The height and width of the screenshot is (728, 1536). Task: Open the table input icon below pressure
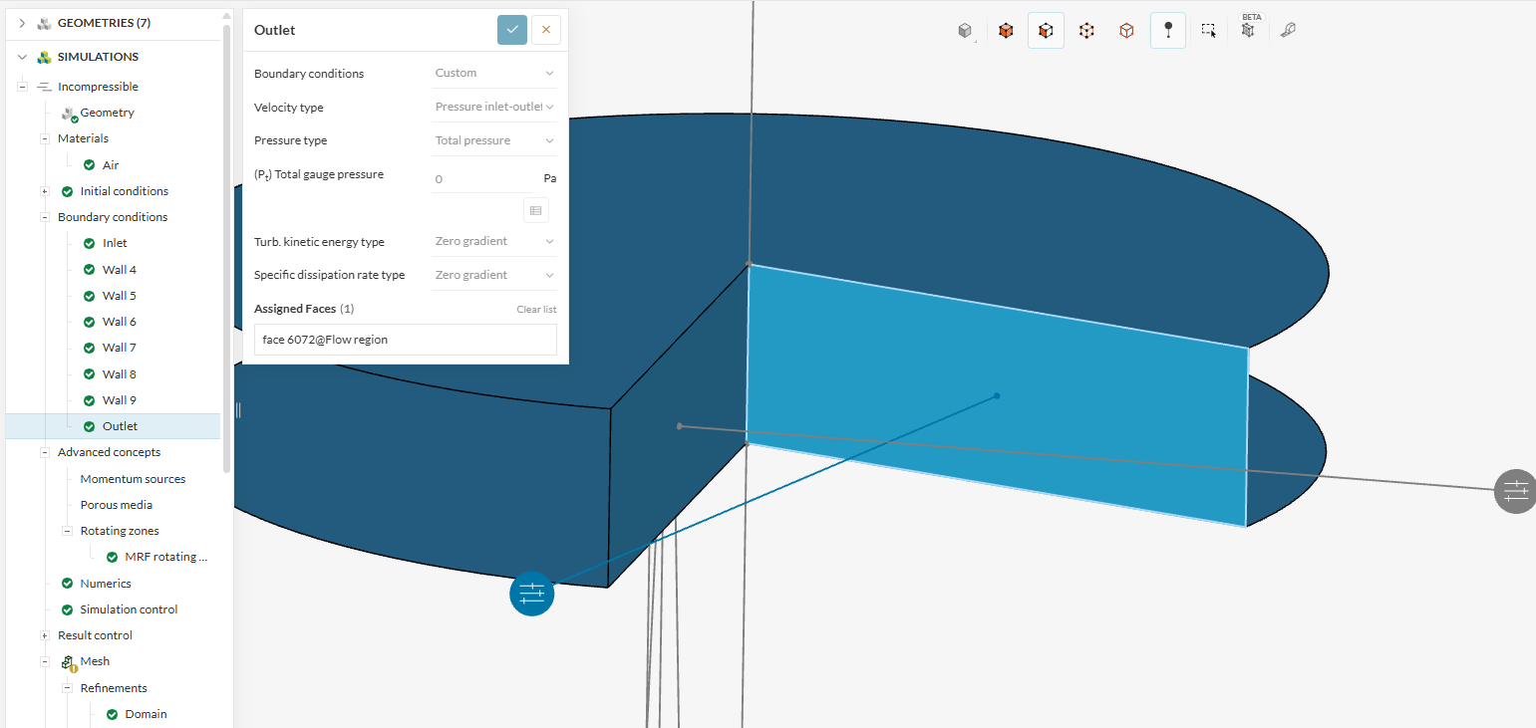click(x=536, y=210)
